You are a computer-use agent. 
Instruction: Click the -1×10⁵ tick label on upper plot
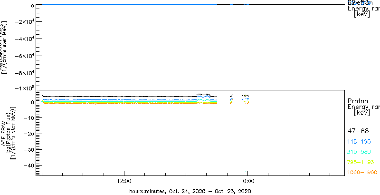[24, 88]
